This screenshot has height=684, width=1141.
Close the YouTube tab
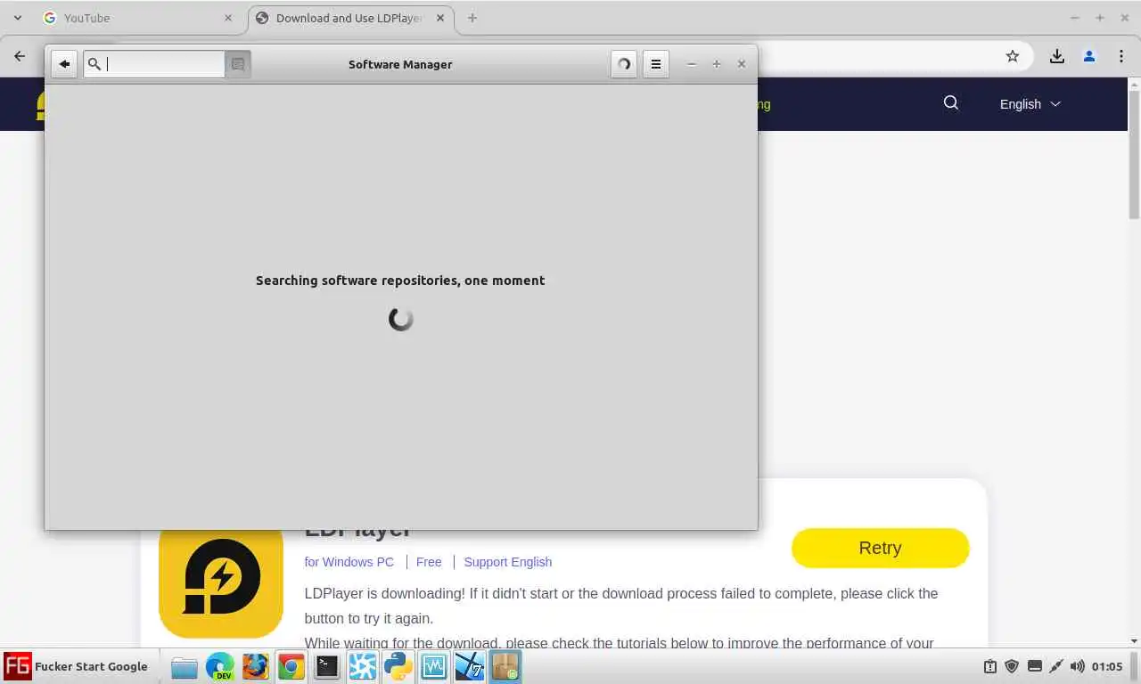(227, 18)
